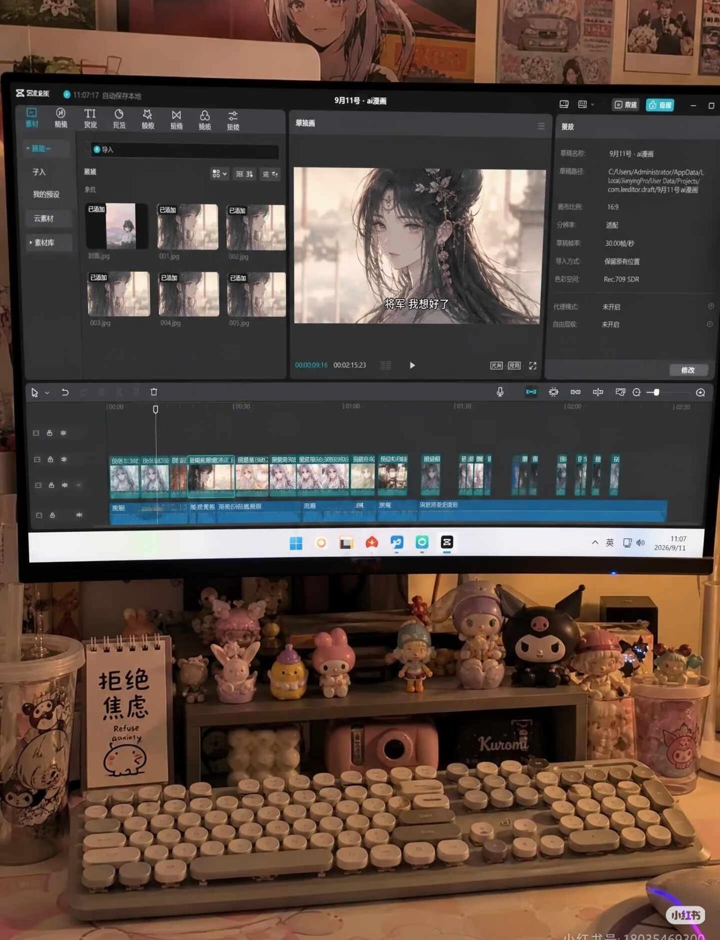Lock the topmost empty timeline track
Viewport: 720px width, 940px height.
coord(49,433)
